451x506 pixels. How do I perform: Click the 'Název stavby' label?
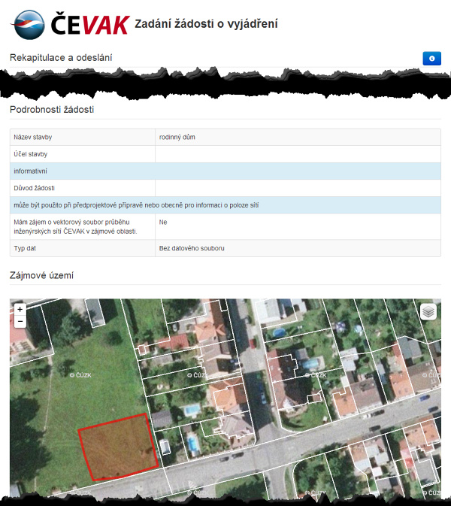tap(32, 137)
